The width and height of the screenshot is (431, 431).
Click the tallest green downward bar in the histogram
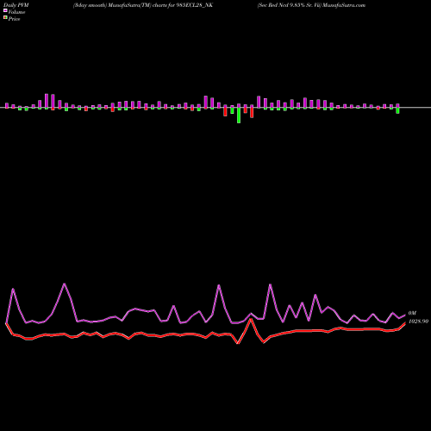[239, 116]
